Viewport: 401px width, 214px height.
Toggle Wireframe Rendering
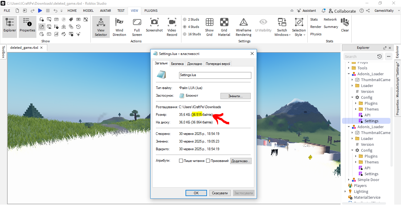pos(243,26)
